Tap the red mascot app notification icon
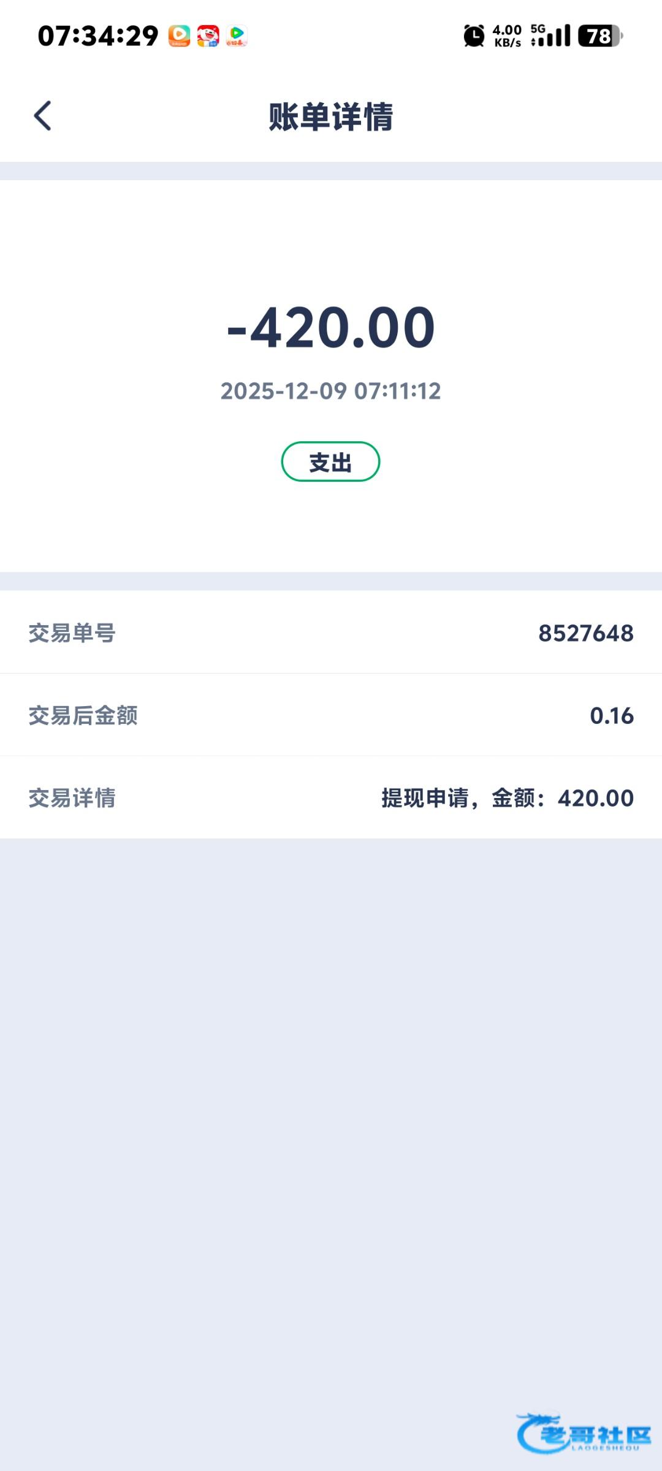Screen dimensions: 662x1471 pos(208,36)
